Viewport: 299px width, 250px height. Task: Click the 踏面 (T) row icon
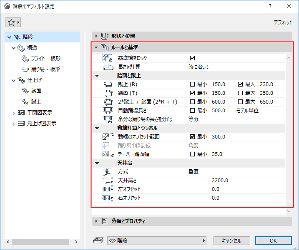click(109, 93)
